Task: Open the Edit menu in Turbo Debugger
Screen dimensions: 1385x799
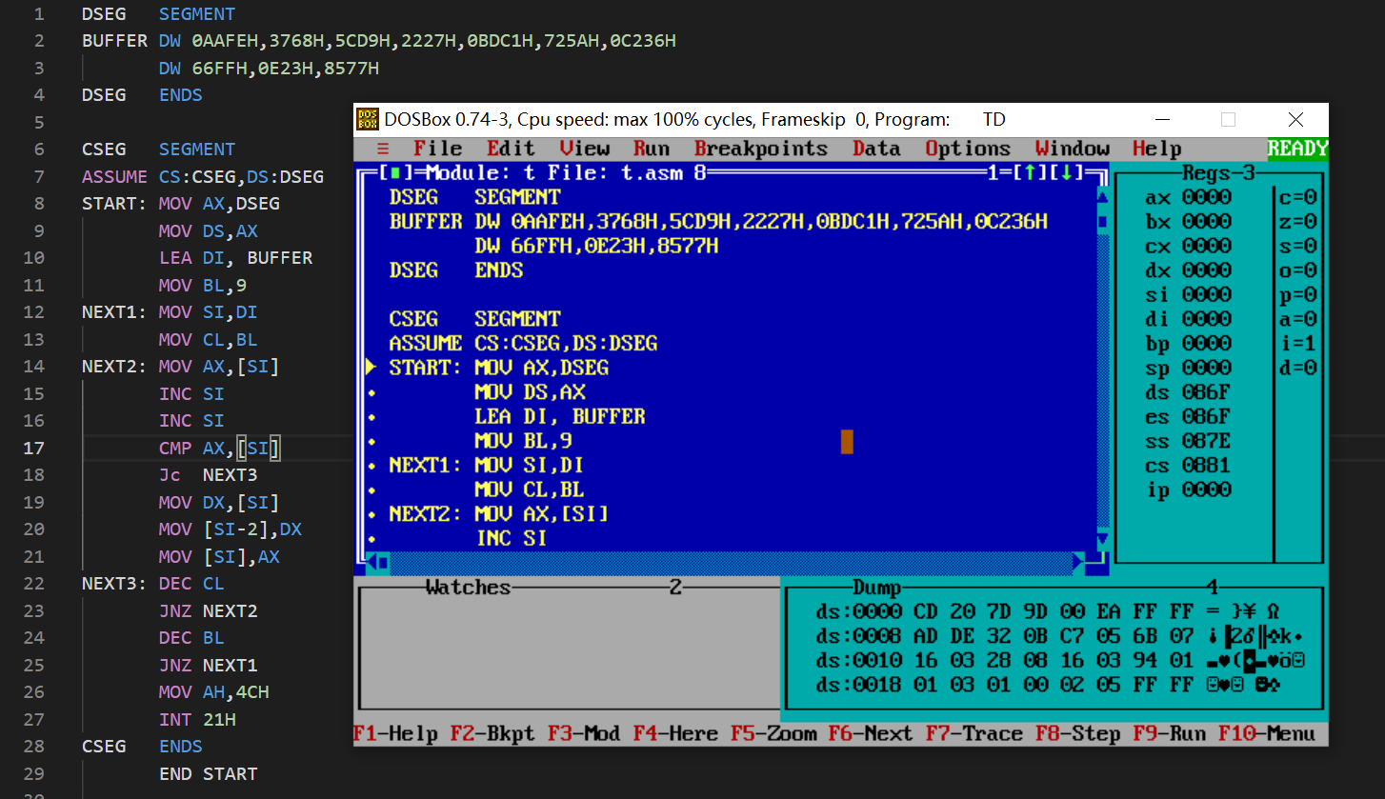Action: [x=511, y=149]
